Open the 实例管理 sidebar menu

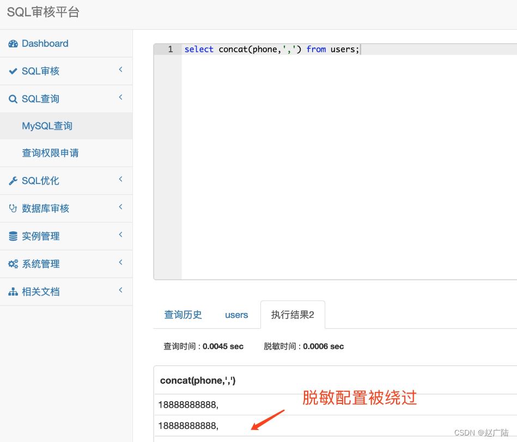pyautogui.click(x=66, y=236)
